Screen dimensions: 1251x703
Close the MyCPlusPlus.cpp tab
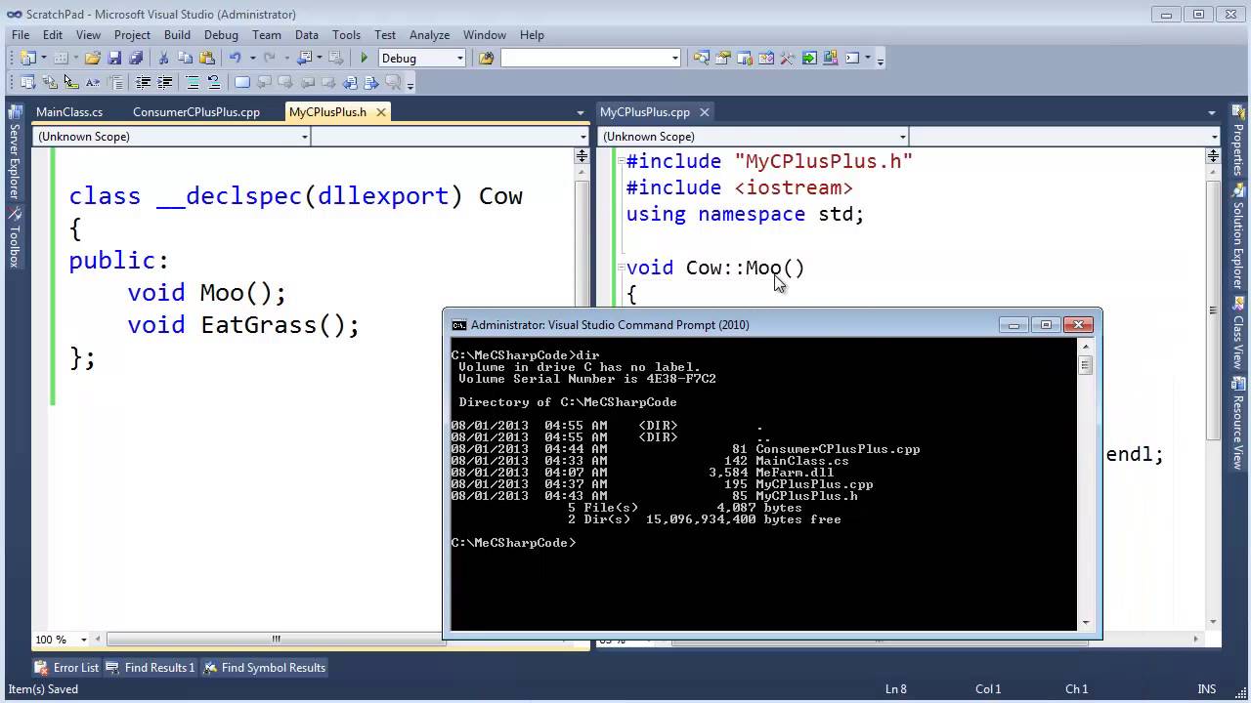point(704,112)
